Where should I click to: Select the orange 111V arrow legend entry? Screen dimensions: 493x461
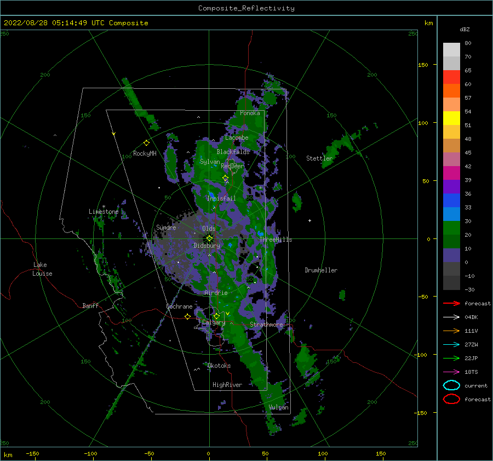(x=451, y=331)
